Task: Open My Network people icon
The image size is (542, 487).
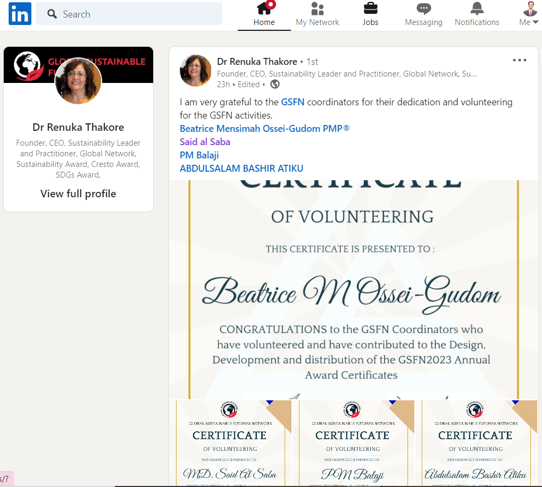Action: click(x=318, y=9)
